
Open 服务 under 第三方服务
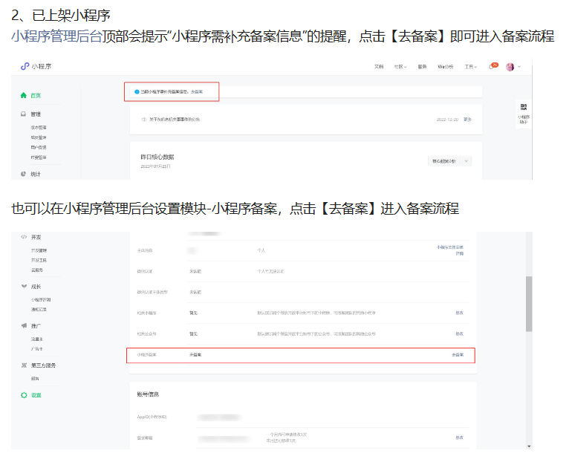(x=35, y=379)
